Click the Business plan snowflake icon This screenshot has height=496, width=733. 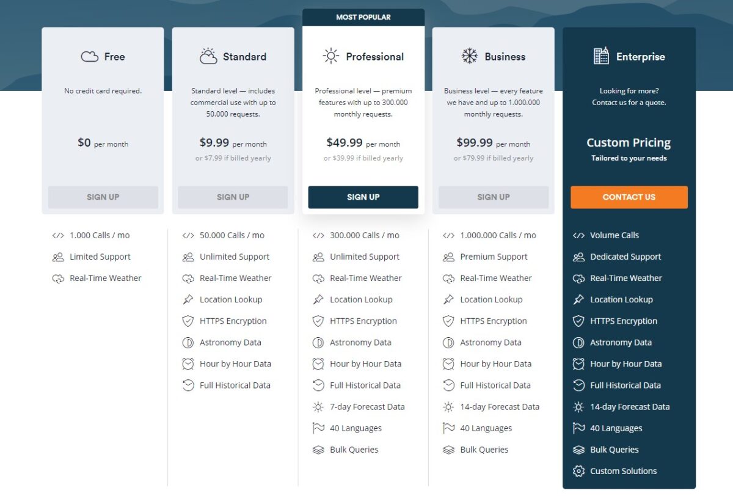click(469, 56)
